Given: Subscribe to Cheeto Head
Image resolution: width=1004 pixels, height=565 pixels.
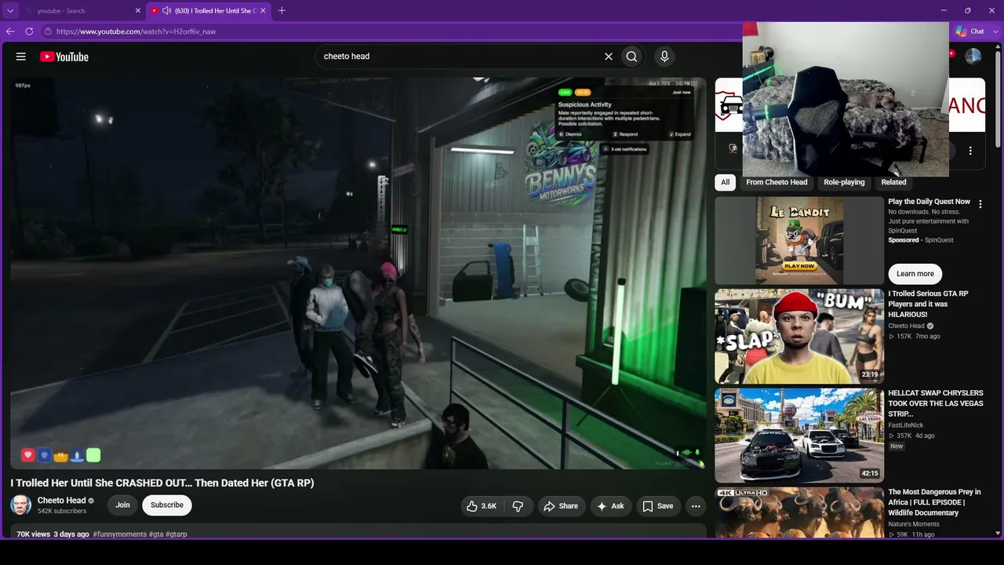Looking at the screenshot, I should [167, 505].
